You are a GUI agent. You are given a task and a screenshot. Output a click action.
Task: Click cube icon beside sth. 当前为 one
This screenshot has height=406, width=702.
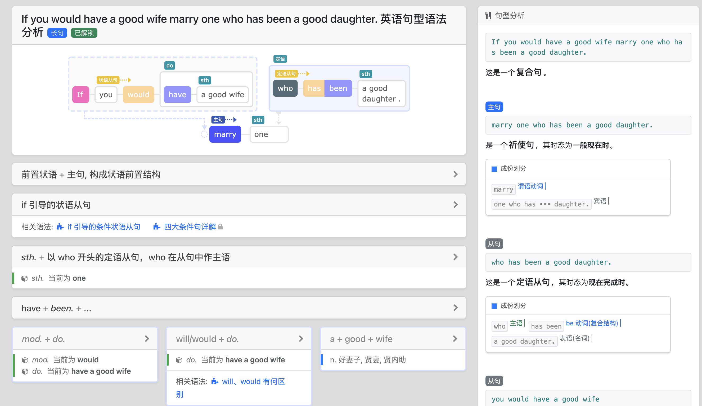[x=25, y=278]
